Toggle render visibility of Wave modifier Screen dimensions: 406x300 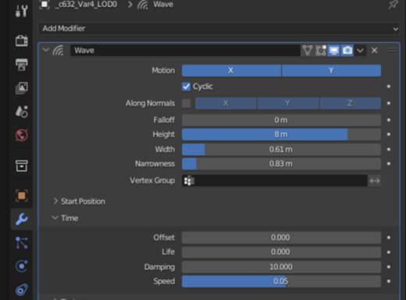pyautogui.click(x=347, y=50)
